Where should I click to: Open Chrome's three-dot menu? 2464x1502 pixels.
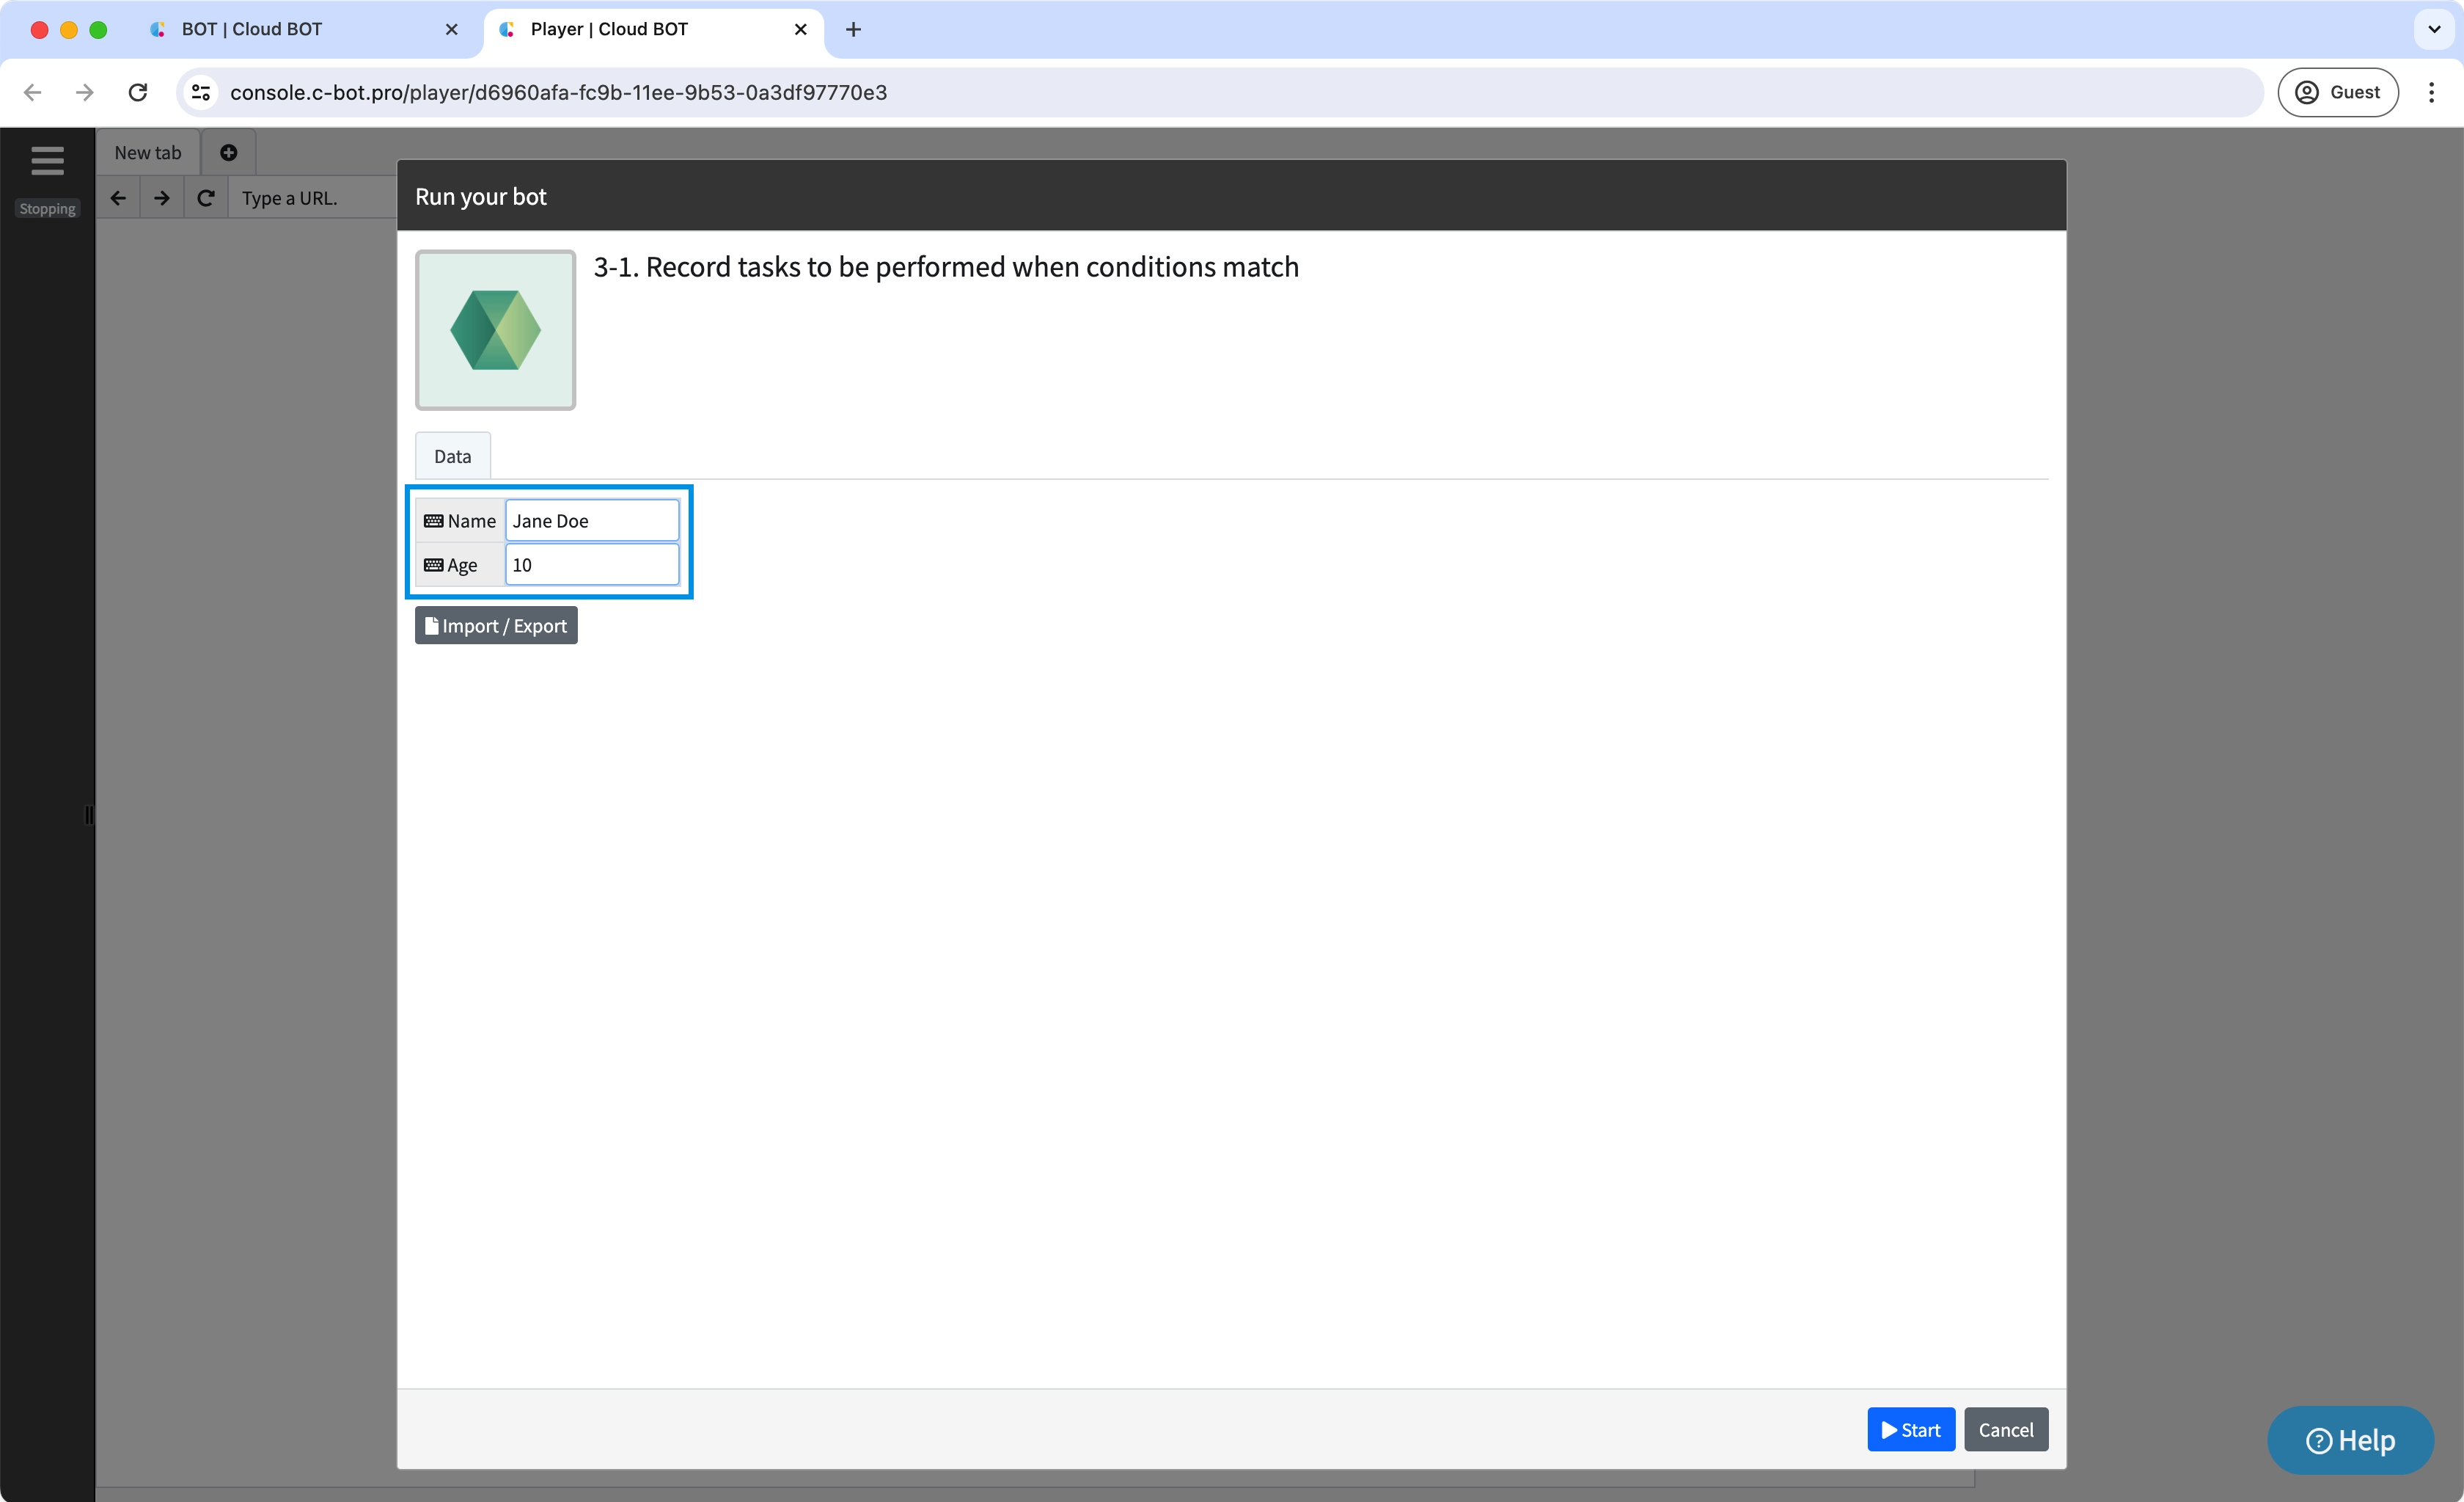2431,92
